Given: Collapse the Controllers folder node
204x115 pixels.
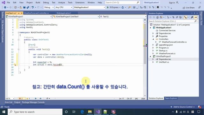Looking at the screenshot, I should tap(153, 39).
